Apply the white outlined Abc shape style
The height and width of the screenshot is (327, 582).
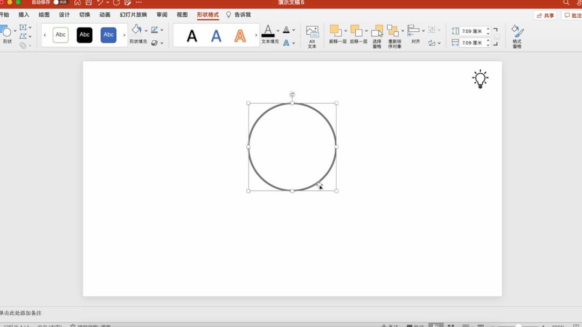[x=60, y=35]
